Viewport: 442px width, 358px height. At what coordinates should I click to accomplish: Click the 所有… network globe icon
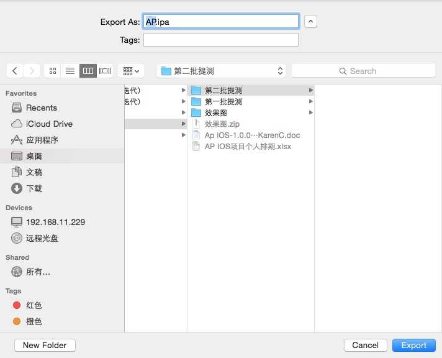17,272
